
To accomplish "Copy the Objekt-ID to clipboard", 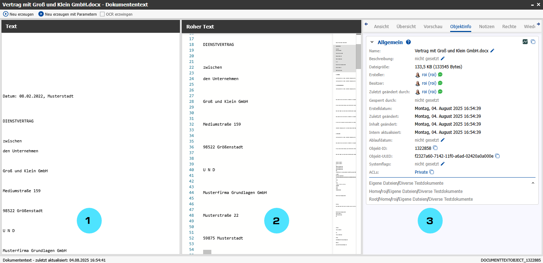I will tap(435, 148).
